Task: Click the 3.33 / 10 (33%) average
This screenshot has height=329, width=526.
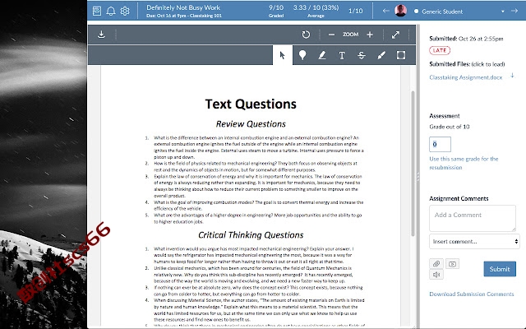Action: (316, 11)
